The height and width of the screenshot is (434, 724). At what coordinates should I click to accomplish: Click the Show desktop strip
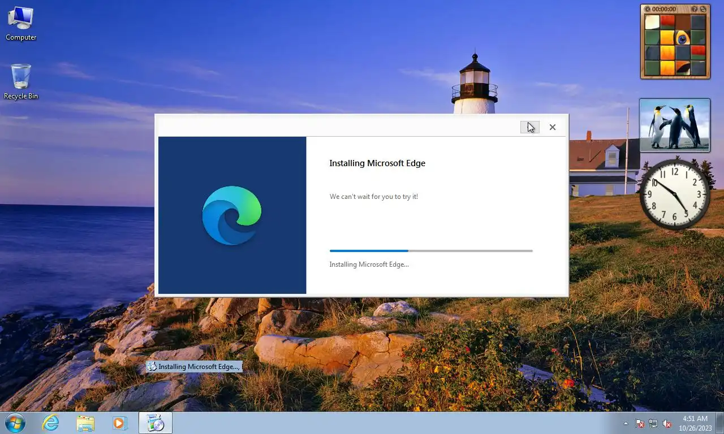tap(719, 423)
